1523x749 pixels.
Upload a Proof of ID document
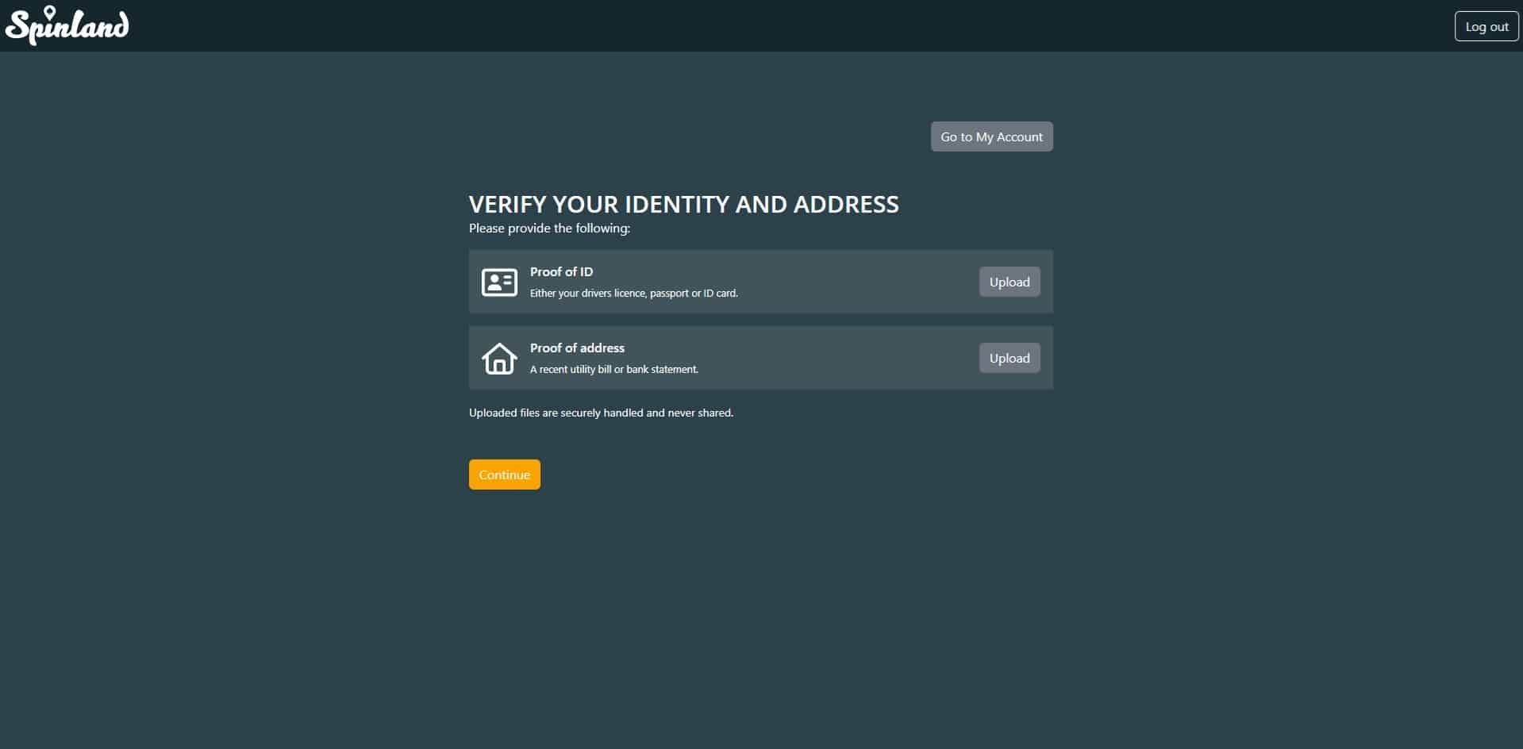coord(1009,282)
